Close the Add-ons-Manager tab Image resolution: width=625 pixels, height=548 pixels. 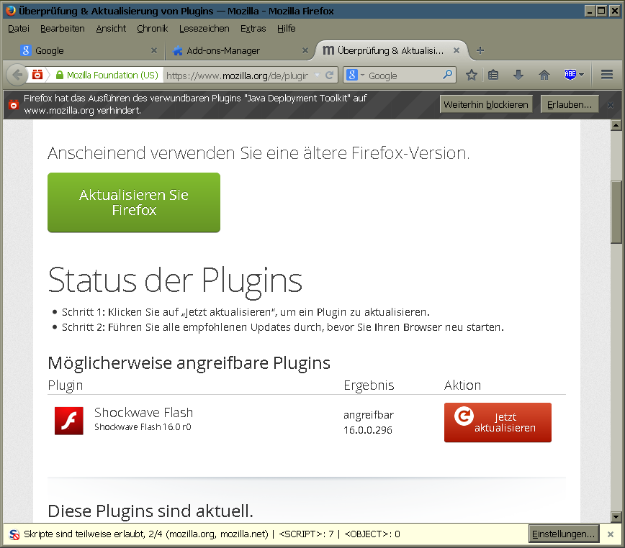(x=305, y=50)
